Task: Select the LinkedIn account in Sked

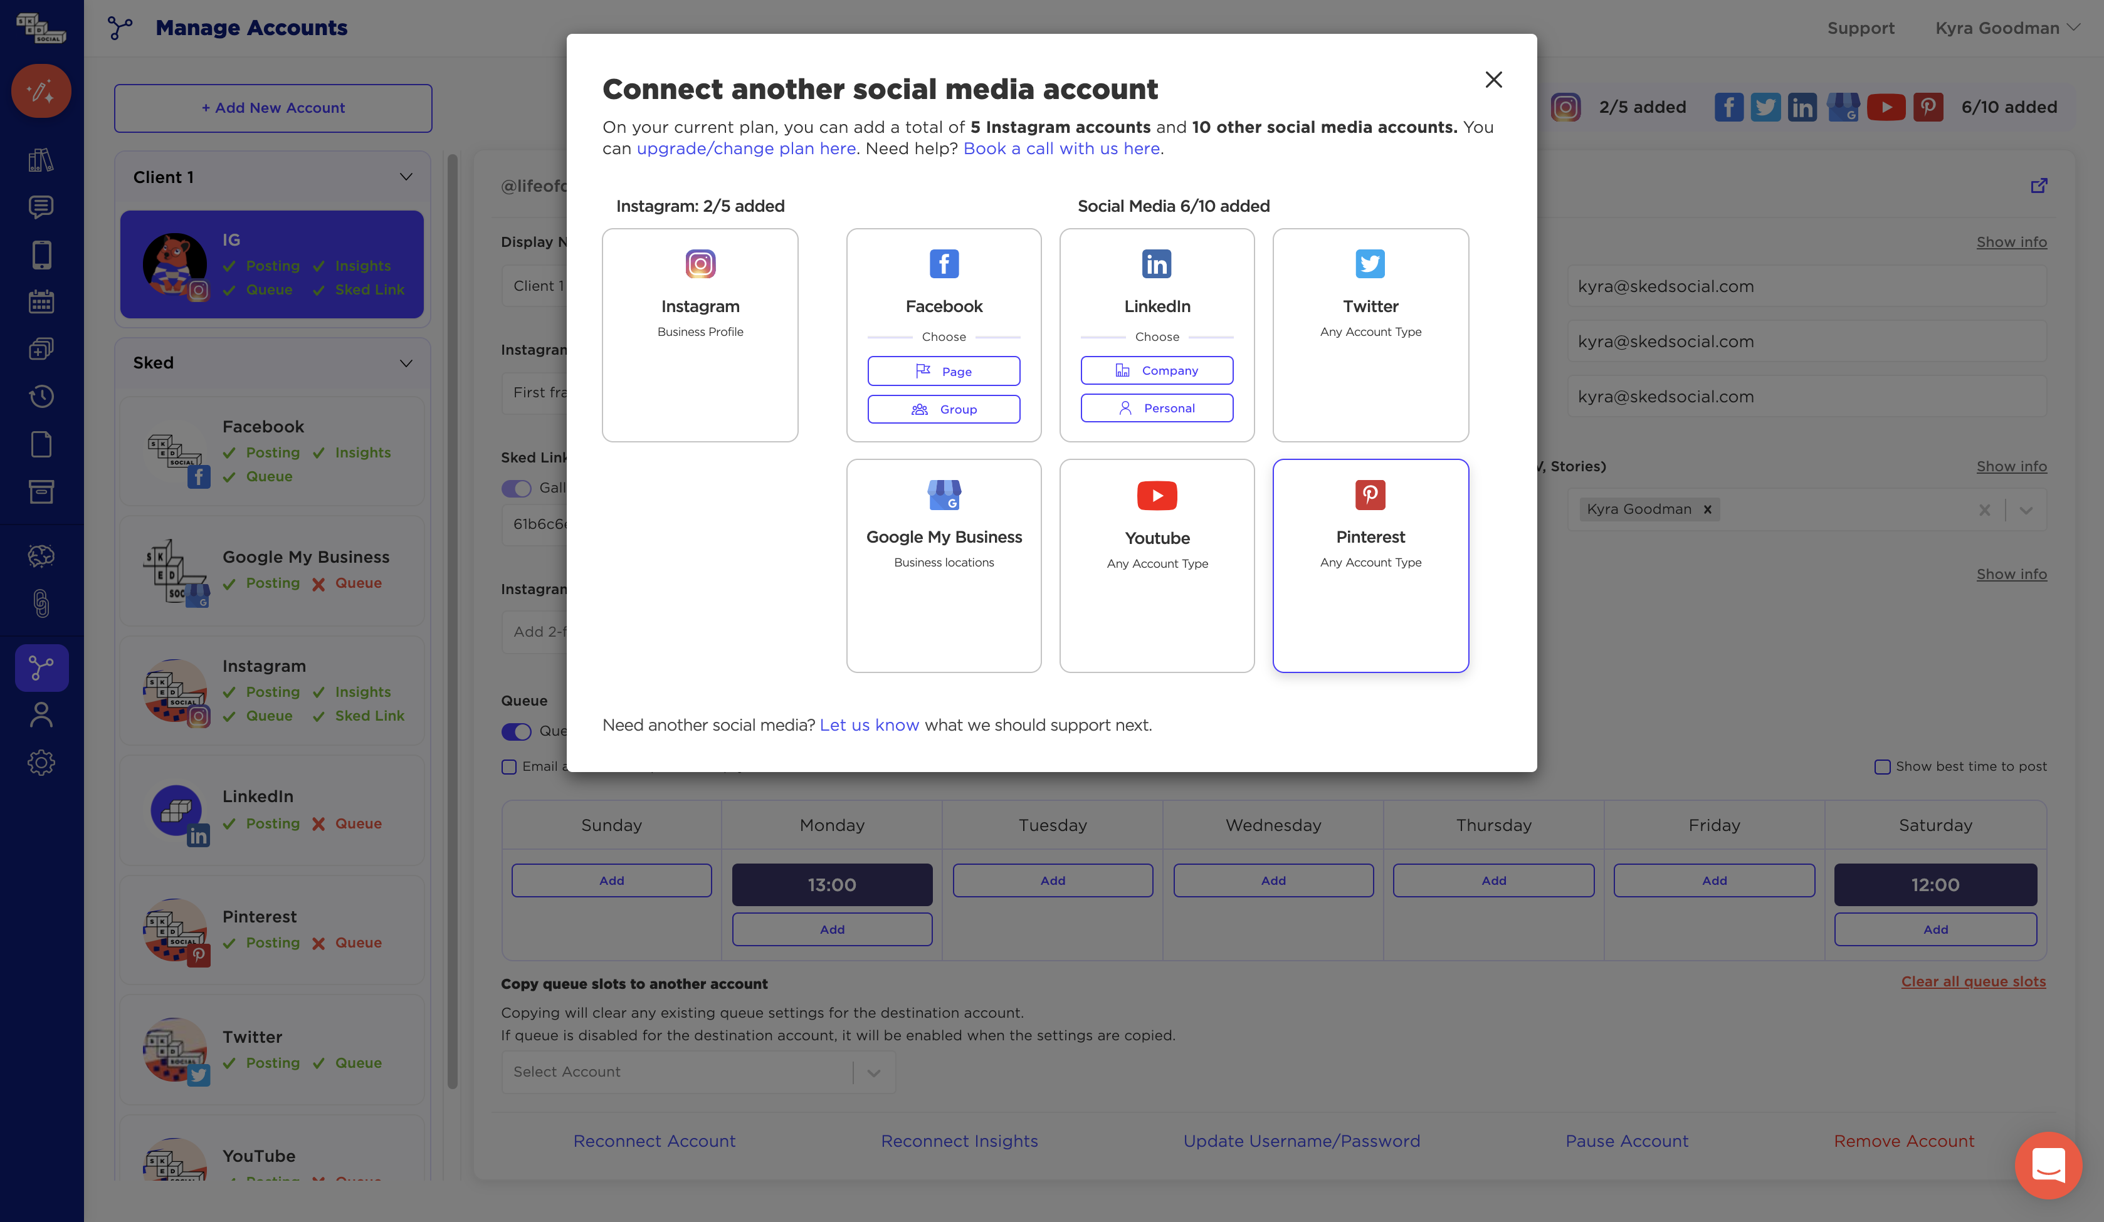Action: point(272,810)
